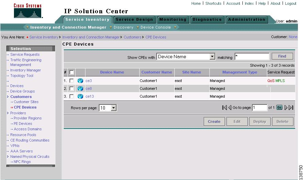Click the QoS service request link for ce3

271,81
